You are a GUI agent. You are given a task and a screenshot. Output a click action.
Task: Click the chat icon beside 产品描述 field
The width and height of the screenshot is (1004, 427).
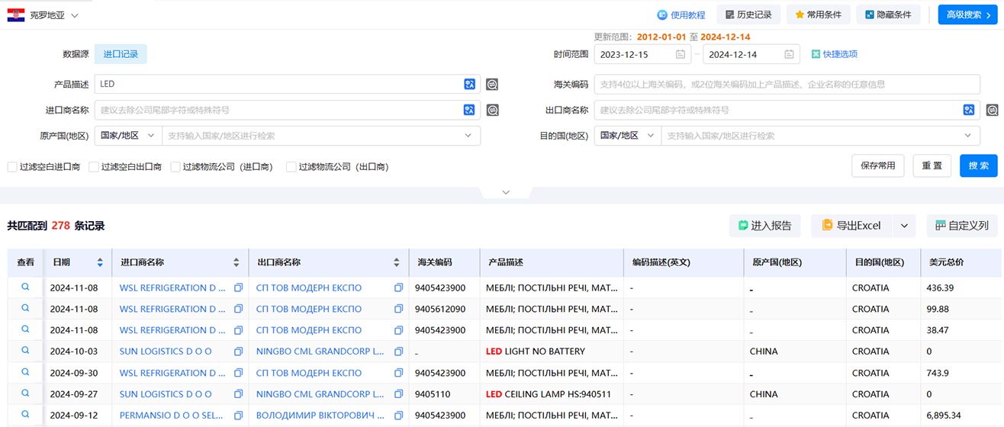click(493, 85)
